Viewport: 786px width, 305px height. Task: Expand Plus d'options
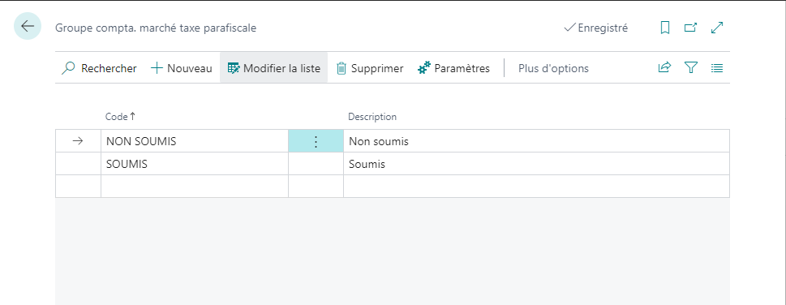553,68
